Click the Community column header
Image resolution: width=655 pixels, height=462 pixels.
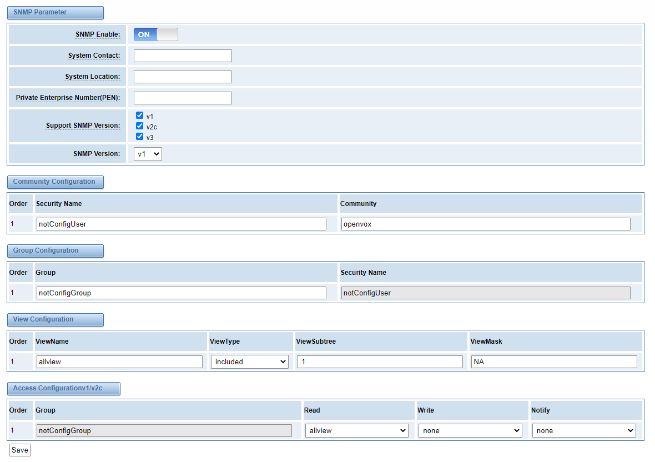(x=358, y=203)
